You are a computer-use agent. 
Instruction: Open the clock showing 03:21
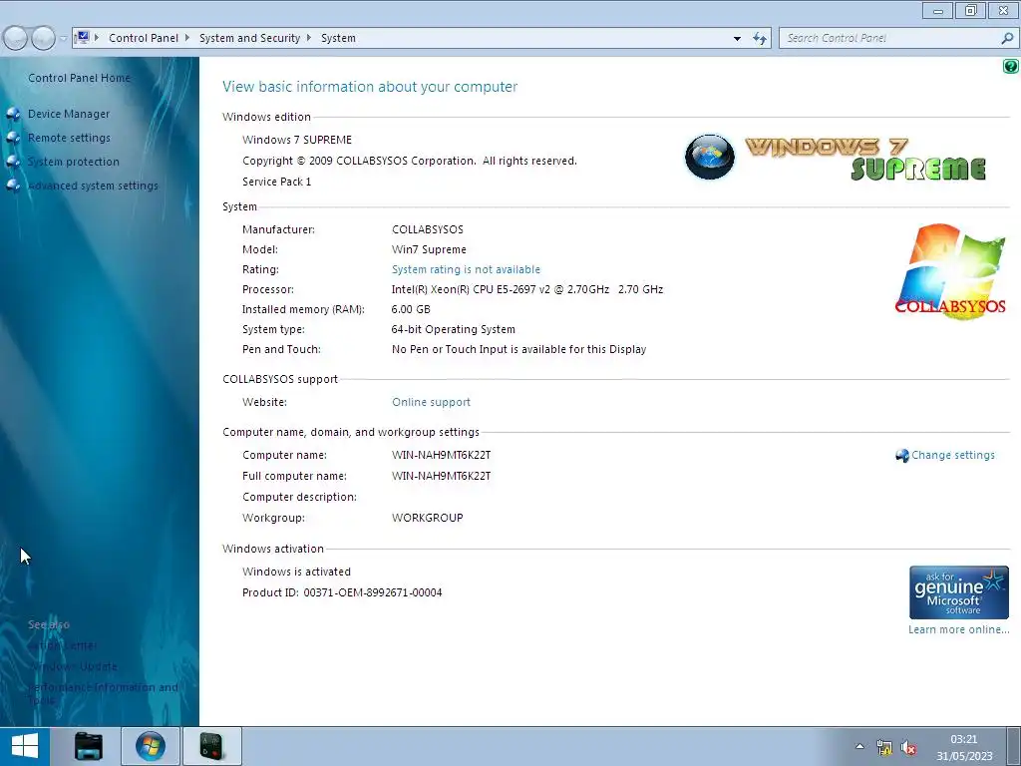point(964,747)
